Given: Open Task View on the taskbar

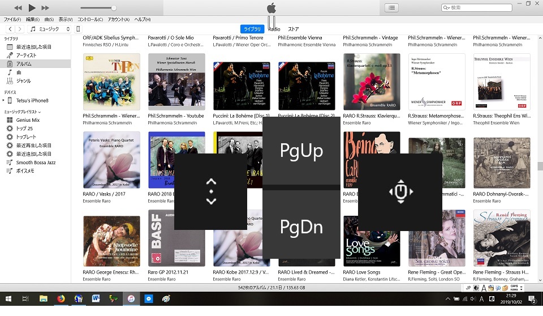Looking at the screenshot, I should click(25, 298).
